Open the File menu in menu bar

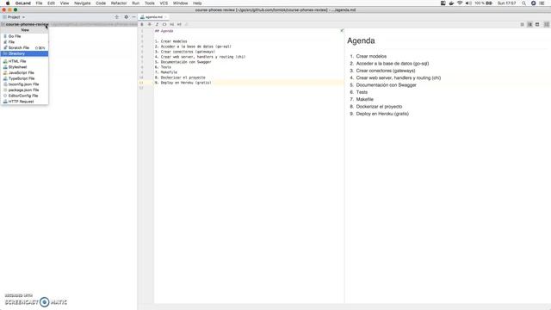tap(39, 3)
